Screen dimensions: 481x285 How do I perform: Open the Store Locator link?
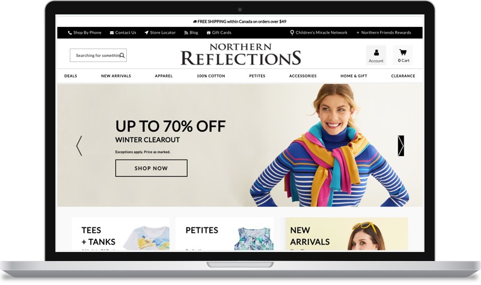click(x=160, y=32)
